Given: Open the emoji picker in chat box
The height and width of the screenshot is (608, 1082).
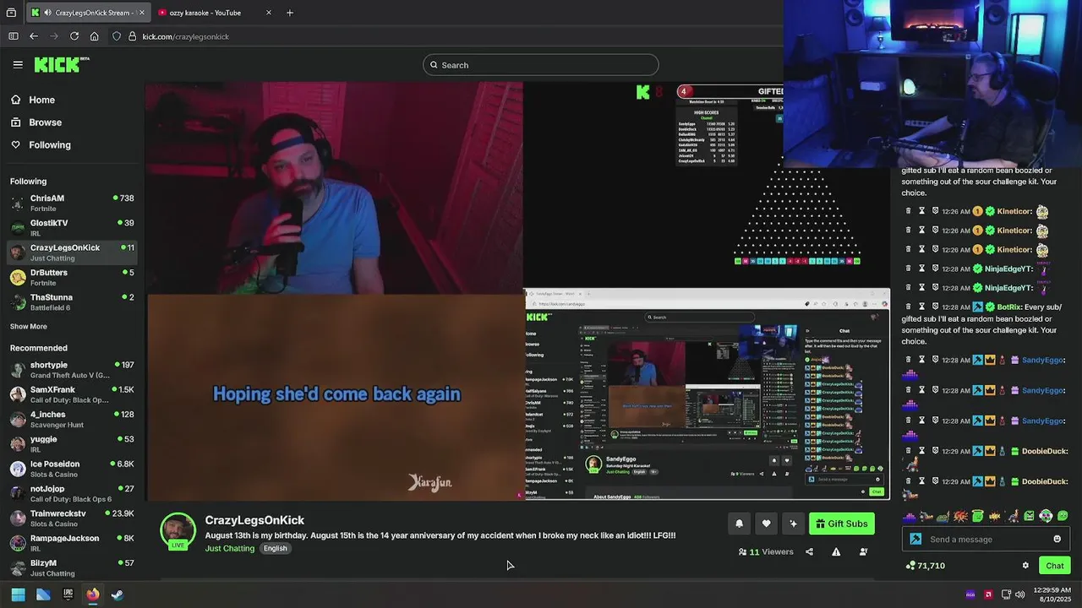Looking at the screenshot, I should 1057,539.
